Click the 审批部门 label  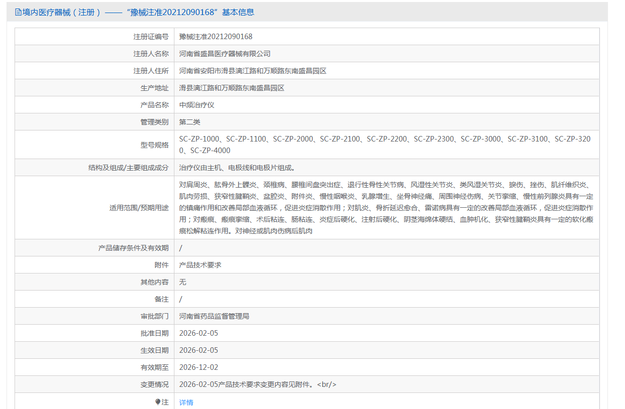click(x=154, y=316)
